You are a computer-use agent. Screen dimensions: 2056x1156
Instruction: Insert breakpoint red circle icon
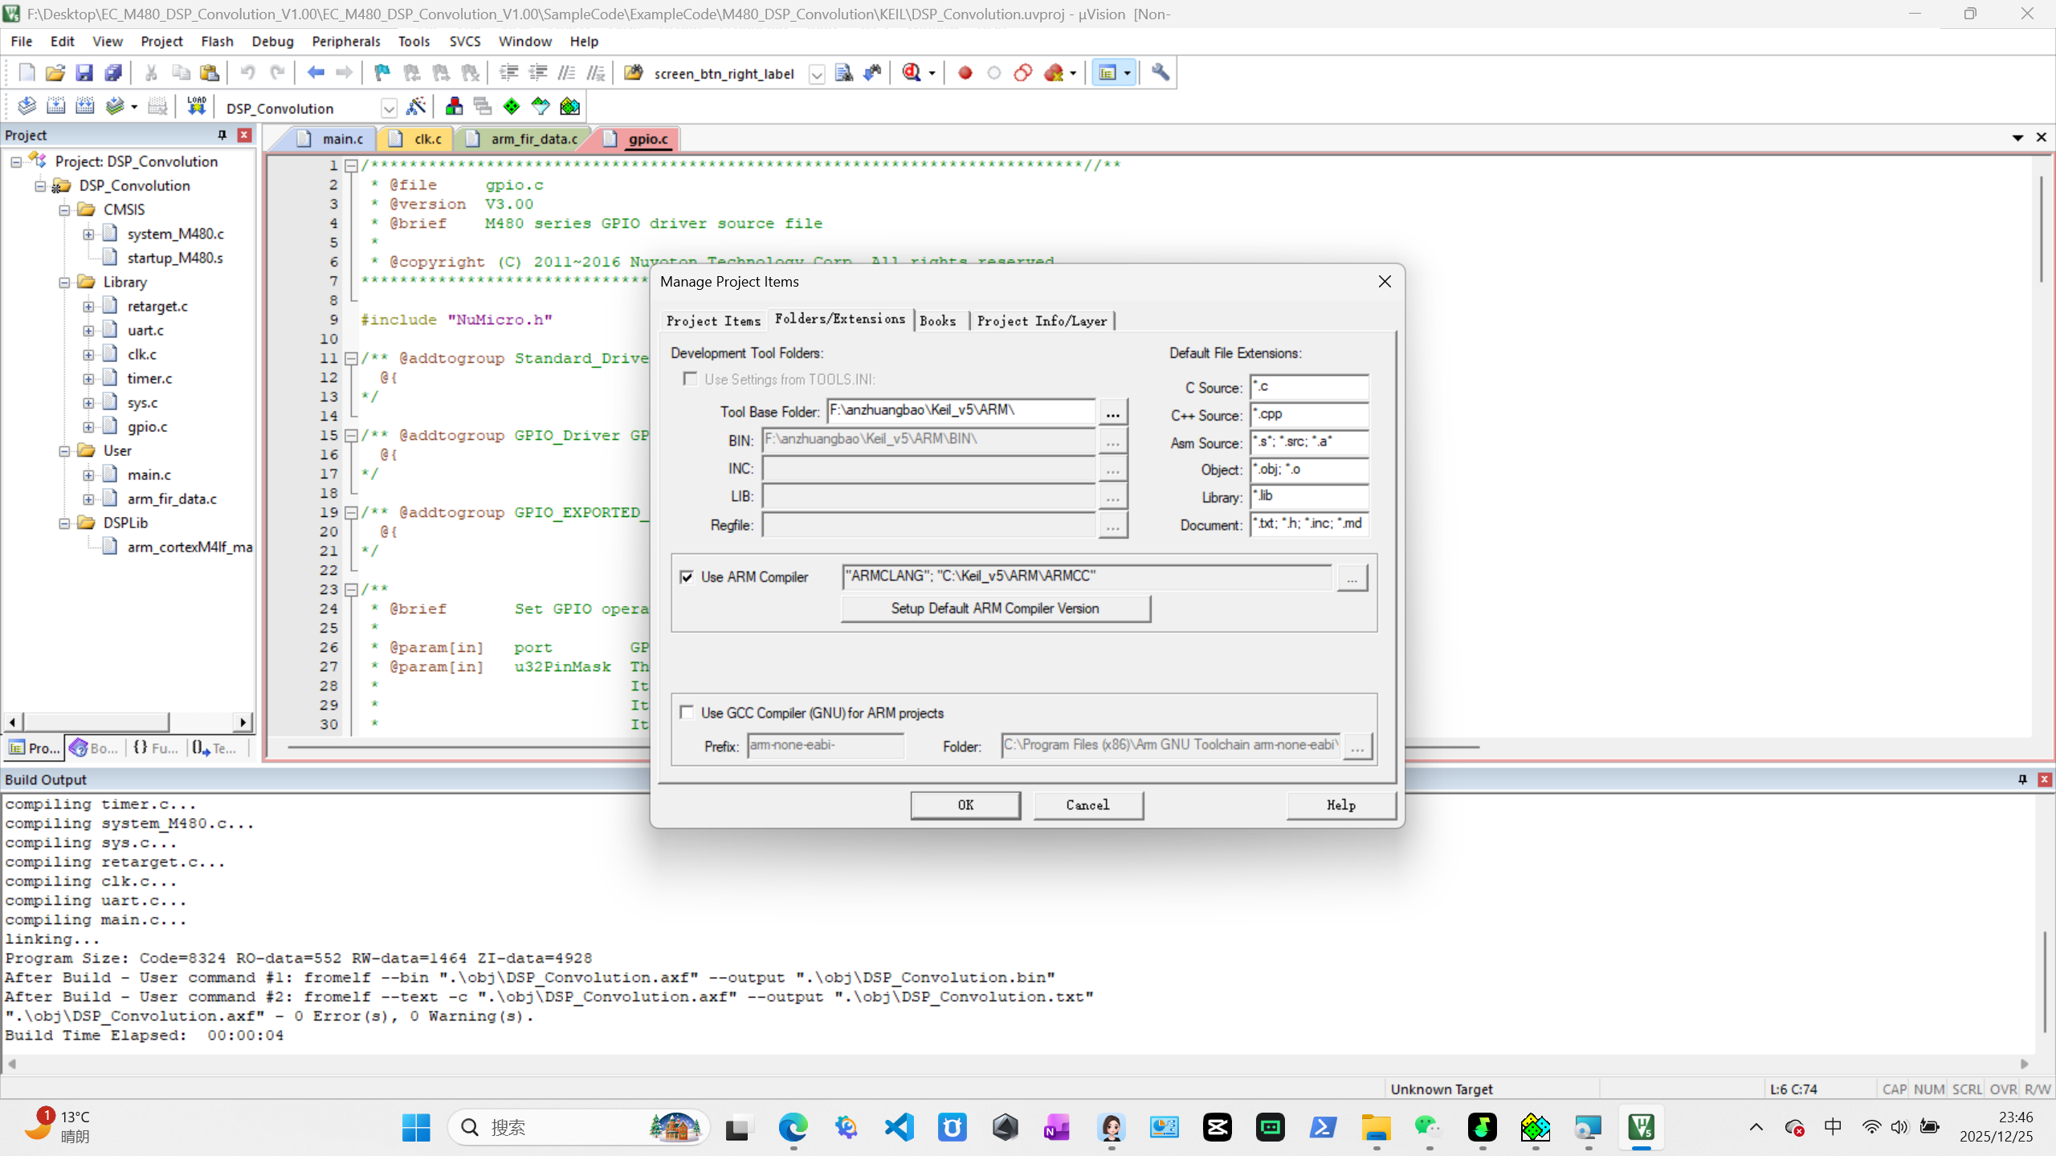pyautogui.click(x=965, y=73)
